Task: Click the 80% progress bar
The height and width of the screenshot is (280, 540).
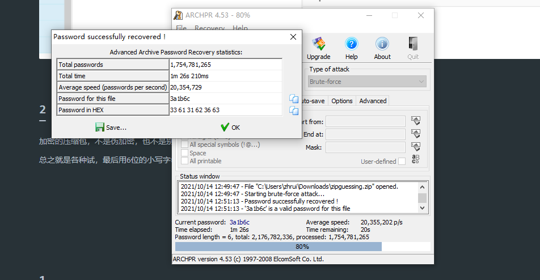Action: 303,247
